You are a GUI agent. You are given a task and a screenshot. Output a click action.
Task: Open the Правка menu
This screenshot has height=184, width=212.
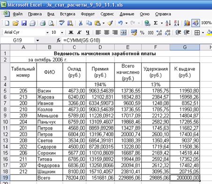[x=35, y=14]
